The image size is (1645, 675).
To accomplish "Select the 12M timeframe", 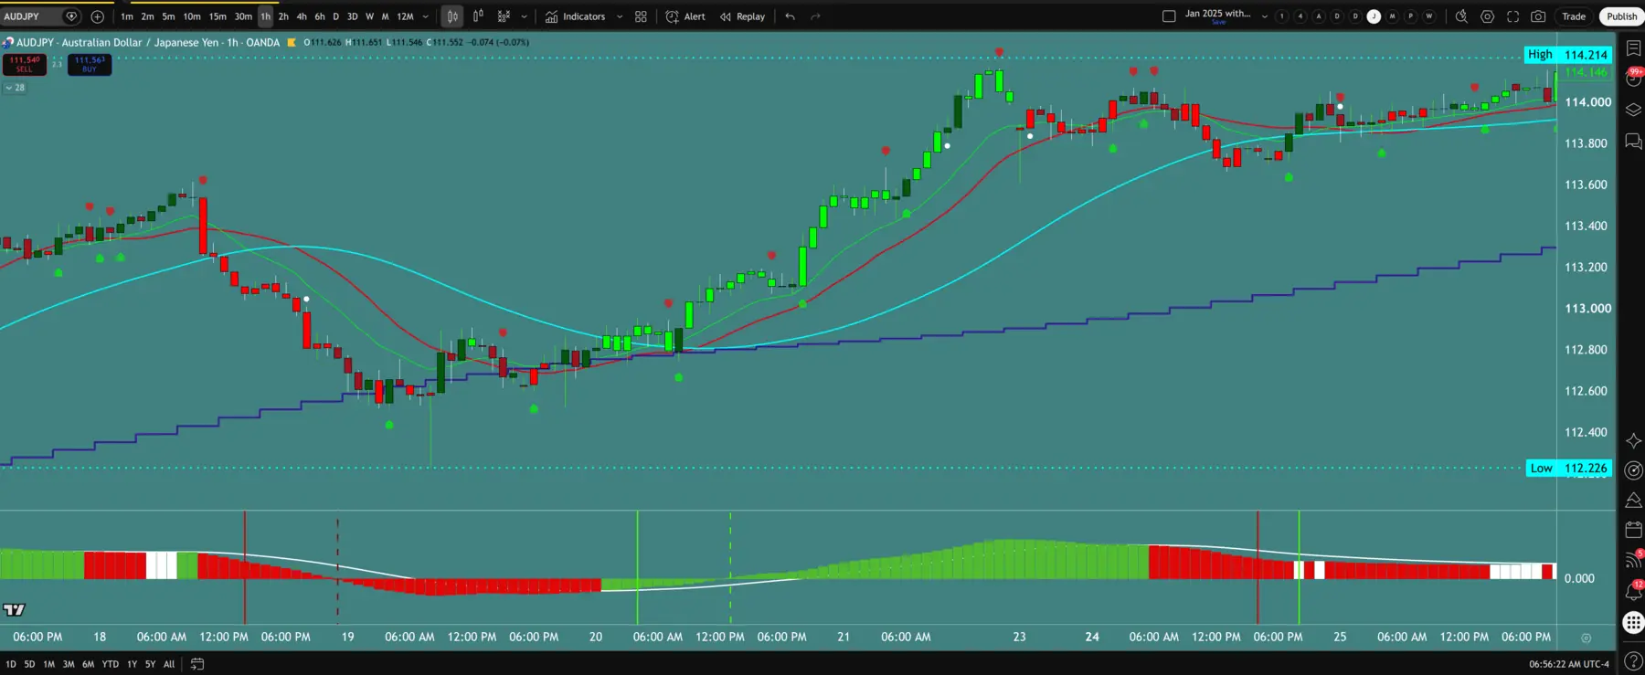I will coord(405,16).
